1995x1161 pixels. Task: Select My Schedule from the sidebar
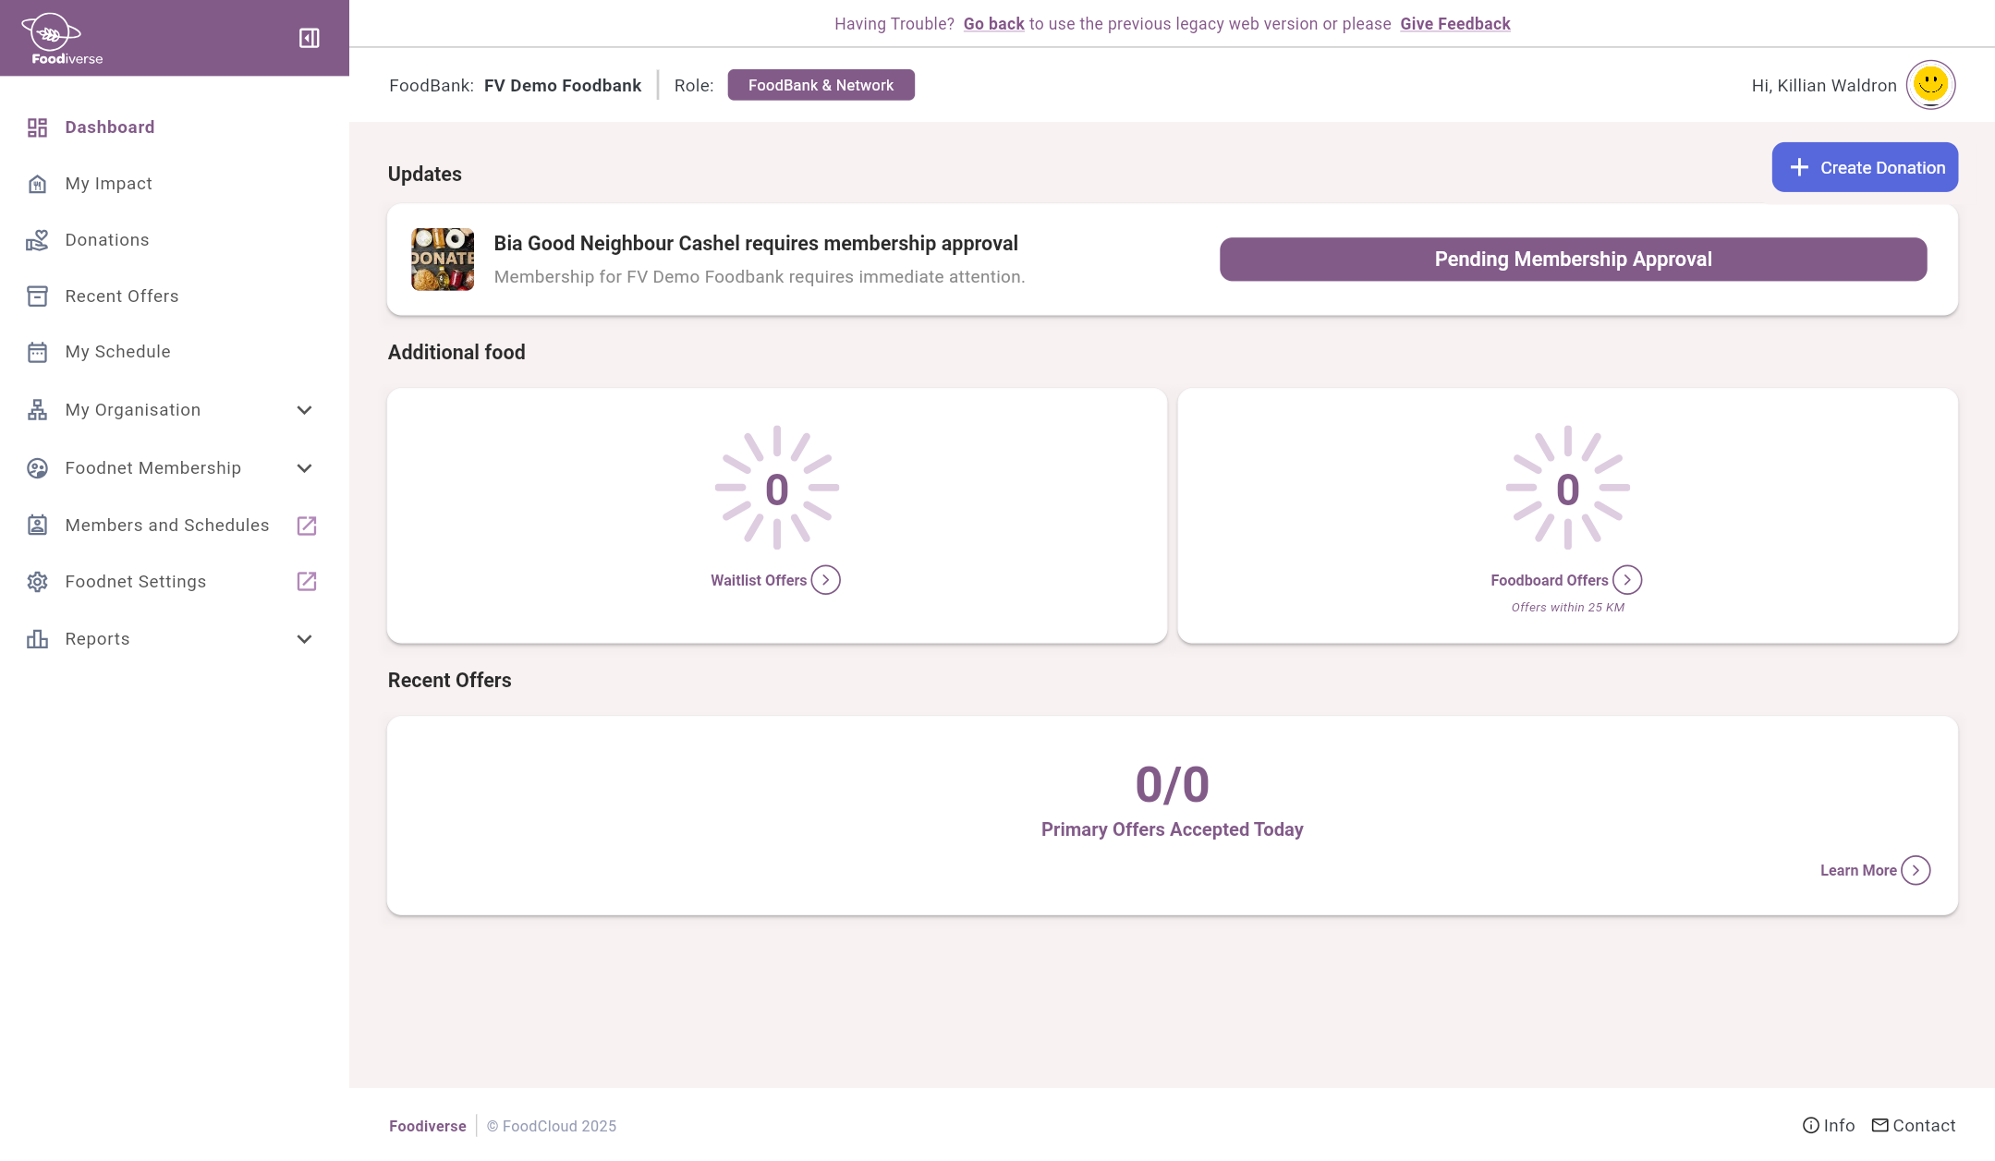(117, 352)
